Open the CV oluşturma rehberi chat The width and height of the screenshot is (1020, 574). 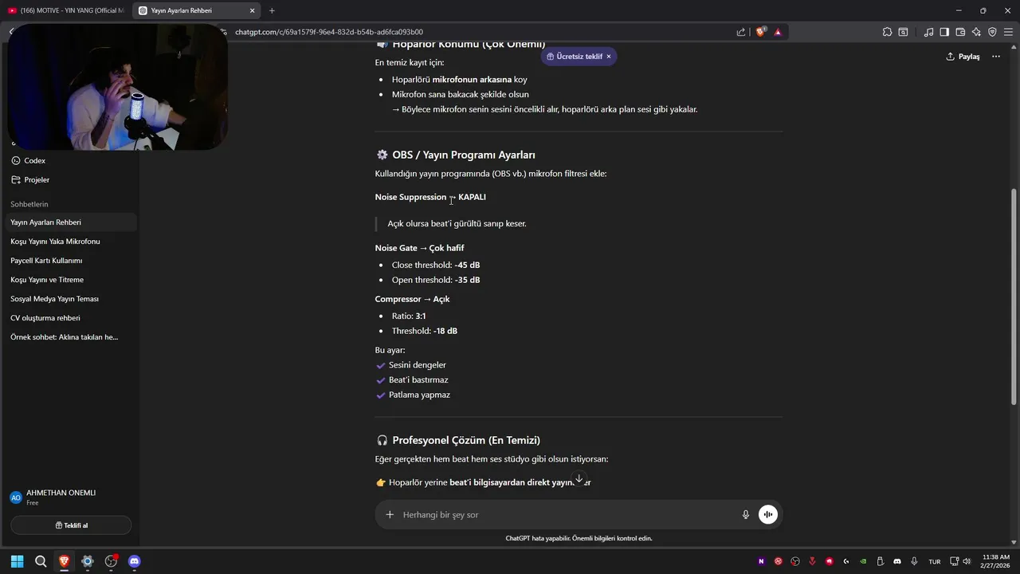(45, 318)
